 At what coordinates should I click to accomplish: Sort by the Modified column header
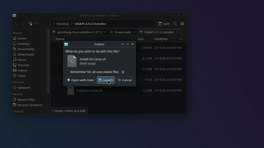[x=168, y=39]
